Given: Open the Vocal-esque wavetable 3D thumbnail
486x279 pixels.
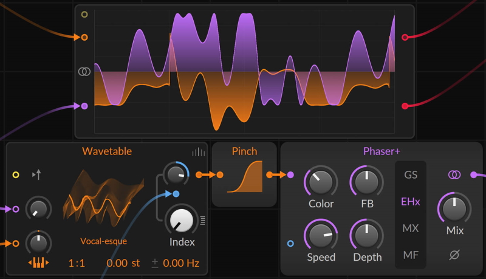Looking at the screenshot, I should (x=103, y=198).
